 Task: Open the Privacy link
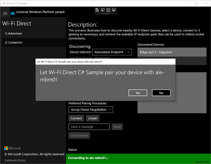click(22, 160)
